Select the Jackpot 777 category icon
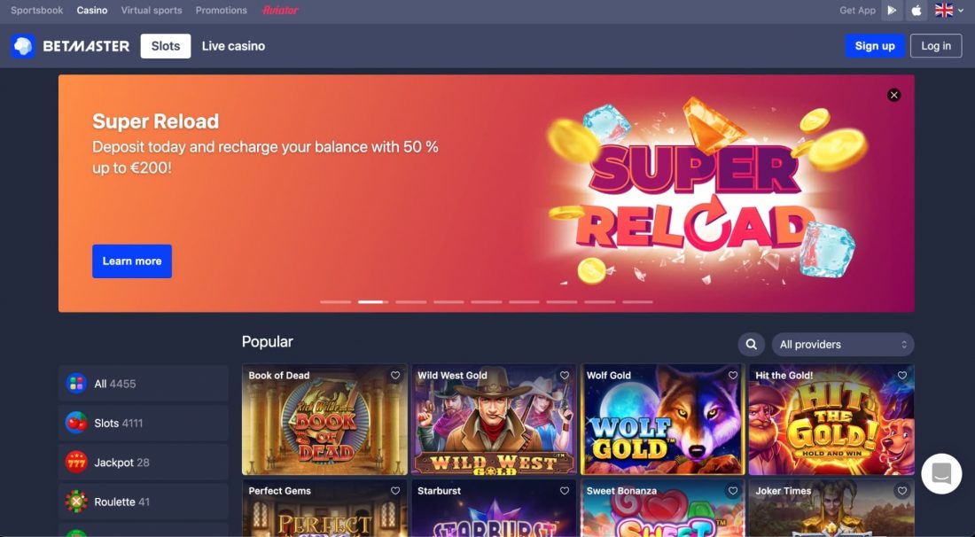 click(76, 463)
